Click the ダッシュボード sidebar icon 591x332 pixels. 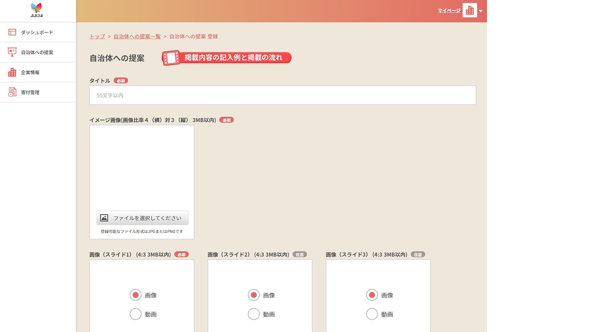click(12, 32)
